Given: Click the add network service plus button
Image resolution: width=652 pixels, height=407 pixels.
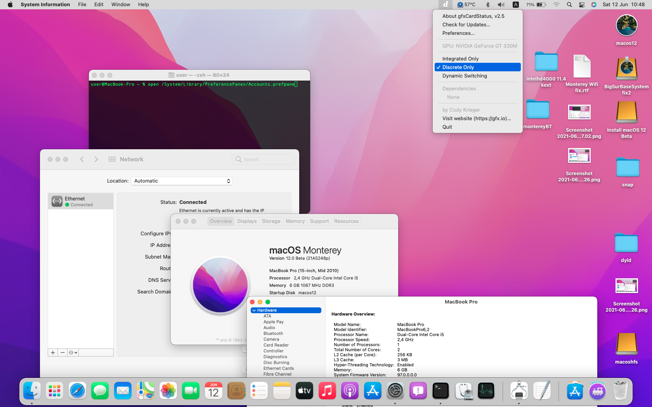Looking at the screenshot, I should pos(53,352).
